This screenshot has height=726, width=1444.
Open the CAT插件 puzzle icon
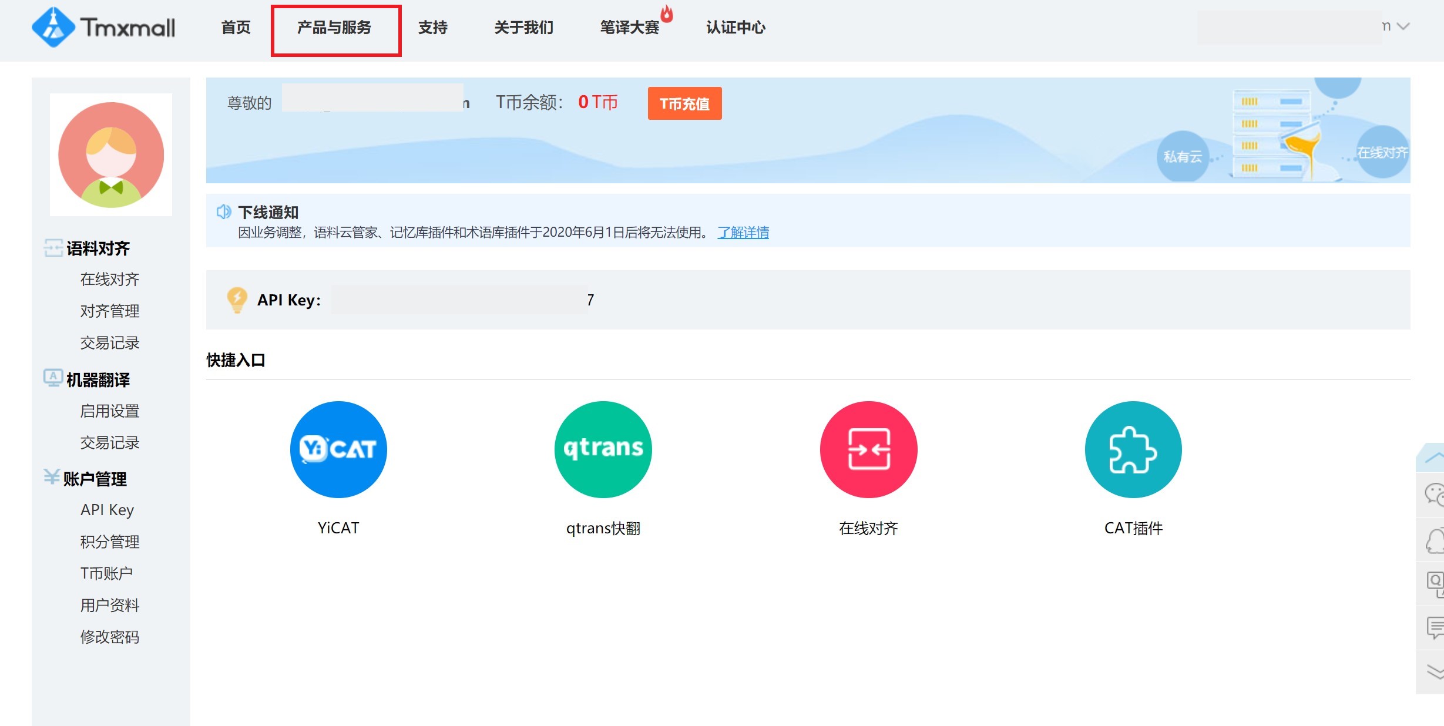pos(1133,449)
